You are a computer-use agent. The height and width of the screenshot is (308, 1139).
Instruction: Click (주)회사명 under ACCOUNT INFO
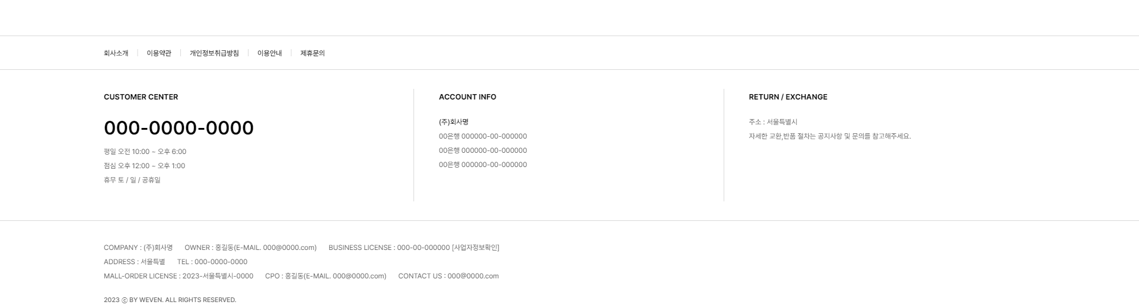point(454,122)
